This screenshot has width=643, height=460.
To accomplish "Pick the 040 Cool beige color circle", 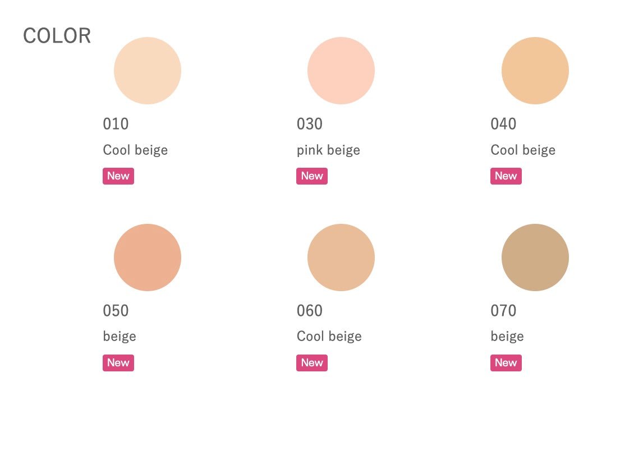I will (x=535, y=71).
